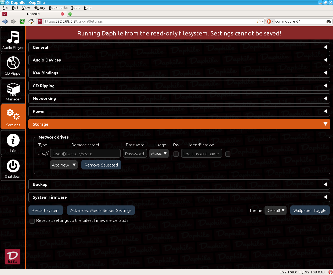This screenshot has width=333, height=275.
Task: Focus the Local mount name field
Action: point(201,154)
